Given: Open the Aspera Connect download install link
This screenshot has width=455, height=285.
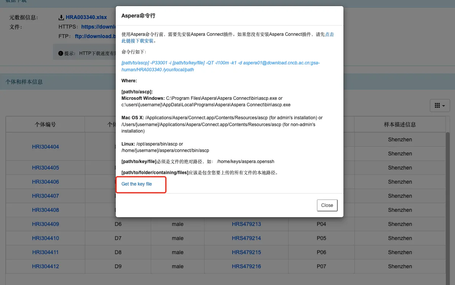Looking at the screenshot, I should 228,37.
